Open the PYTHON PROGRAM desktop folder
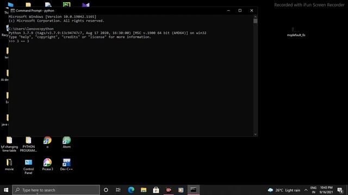 [x=28, y=145]
